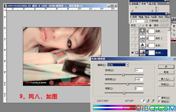The width and height of the screenshot is (176, 112).
Task: Toggle lock all padlock icon
Action: pyautogui.click(x=150, y=25)
